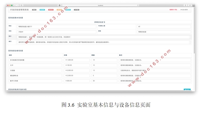The height and width of the screenshot is (114, 203).
Task: Click quantity field showing 20
Action: coord(104,81)
